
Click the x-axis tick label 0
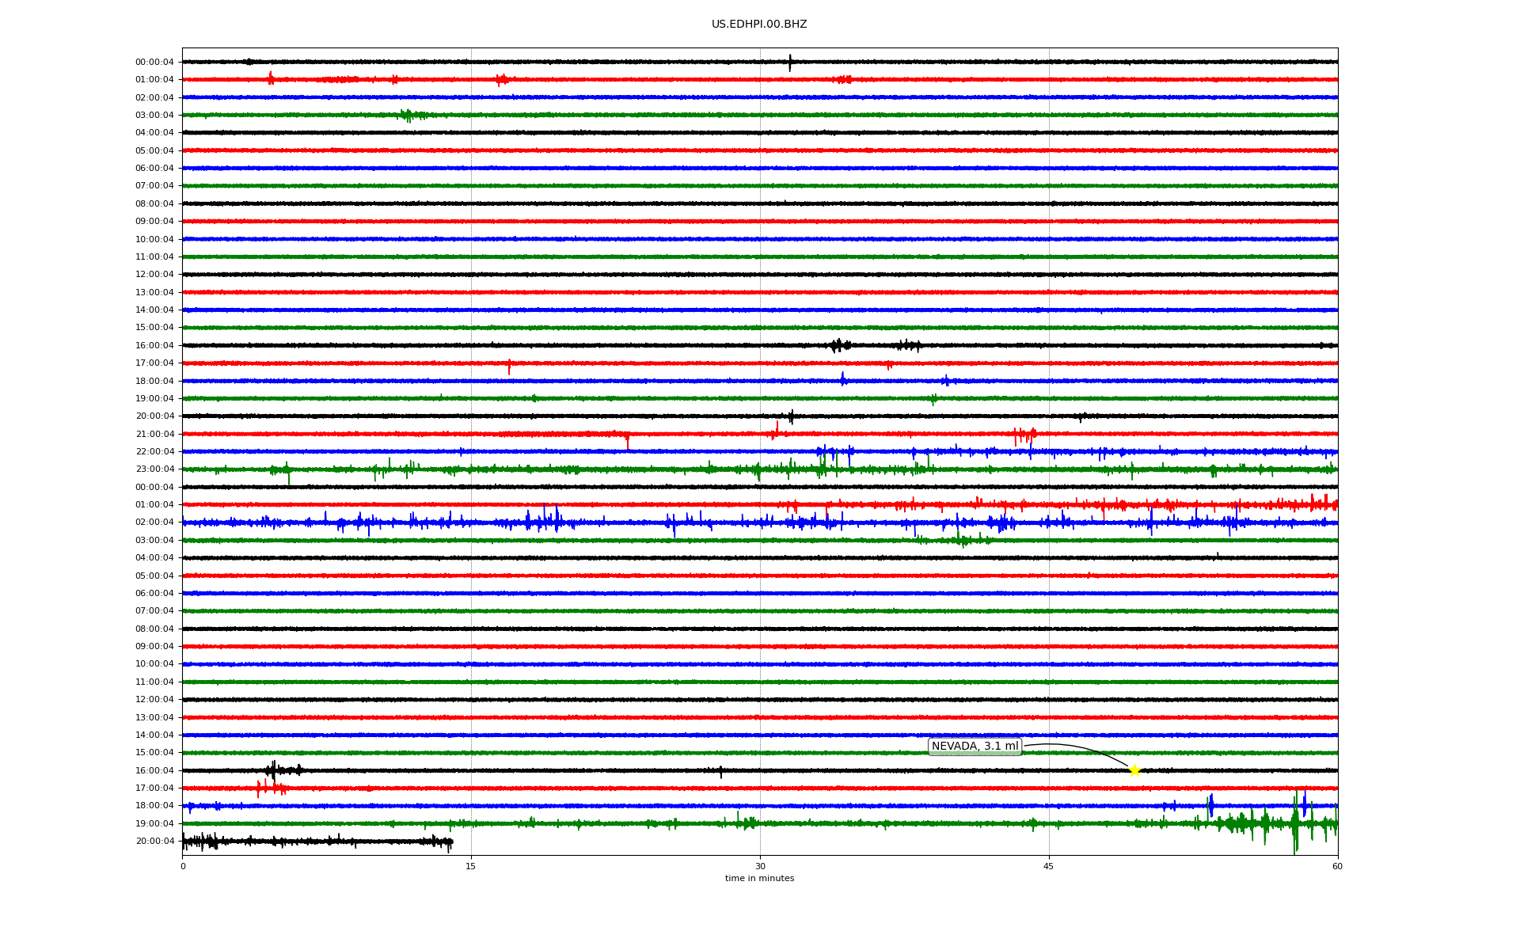click(183, 866)
